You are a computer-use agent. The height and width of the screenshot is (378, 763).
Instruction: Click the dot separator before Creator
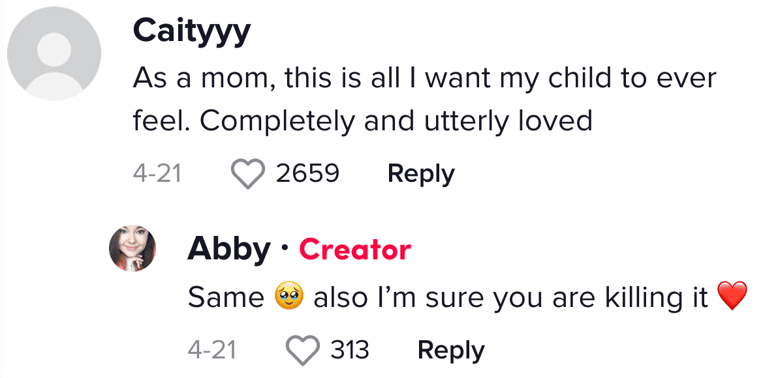tap(285, 249)
